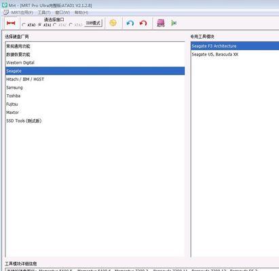Select Hitachi / IBM / HGST vendor
The height and width of the screenshot is (271, 279).
pos(95,79)
